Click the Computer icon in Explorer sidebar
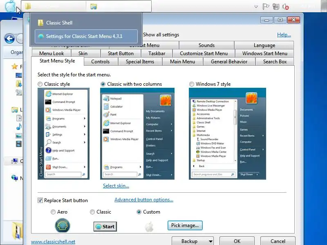This screenshot has width=327, height=245. pos(15,161)
